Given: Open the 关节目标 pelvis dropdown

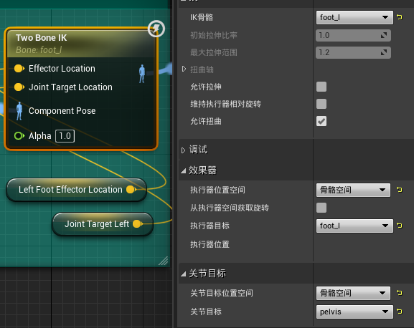Looking at the screenshot, I should click(354, 312).
